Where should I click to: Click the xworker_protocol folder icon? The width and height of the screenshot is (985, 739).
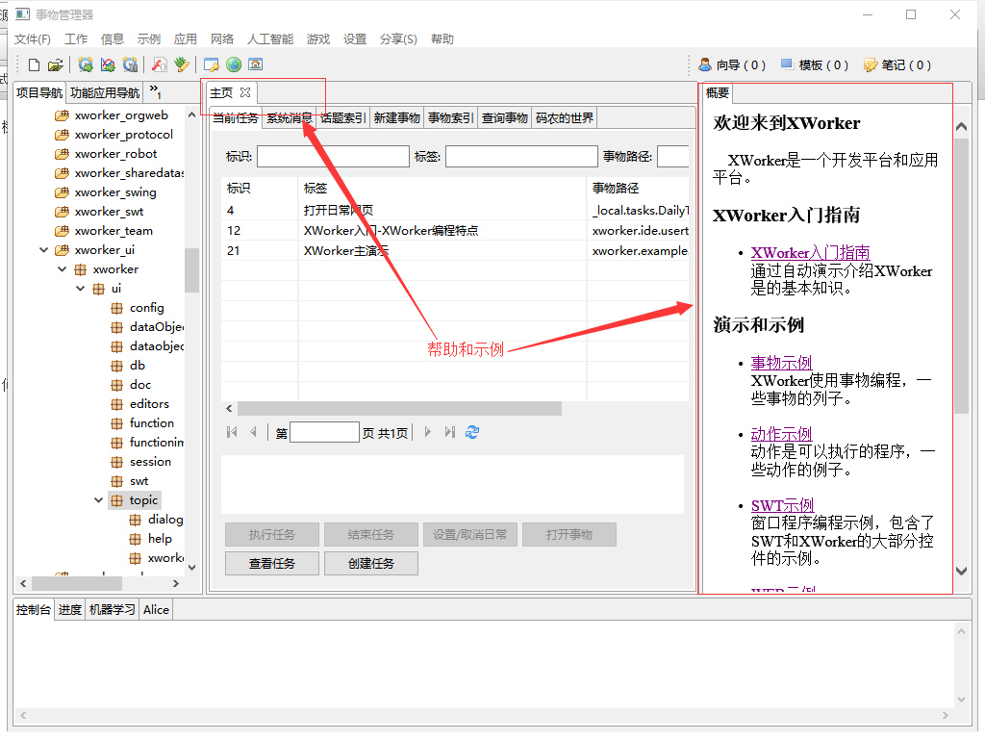point(62,135)
